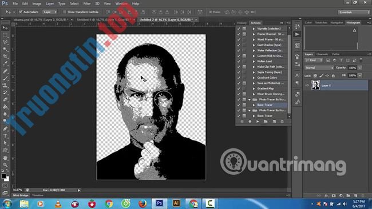Select the Zoom tool
Viewport: 372px width, 209px height.
(x=5, y=164)
